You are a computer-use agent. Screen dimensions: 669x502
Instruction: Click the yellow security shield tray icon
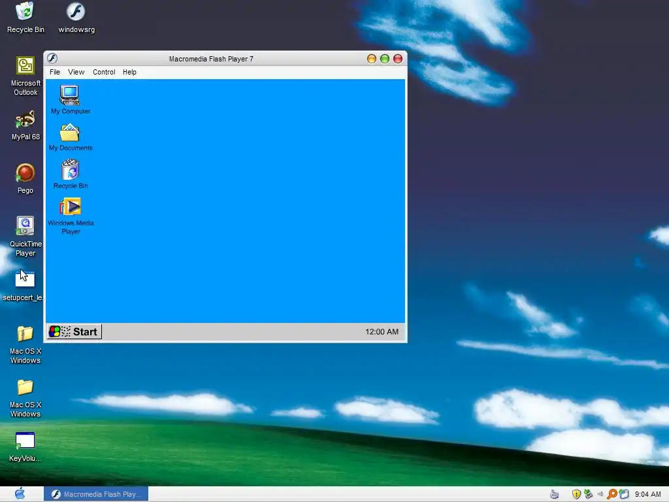(x=576, y=494)
